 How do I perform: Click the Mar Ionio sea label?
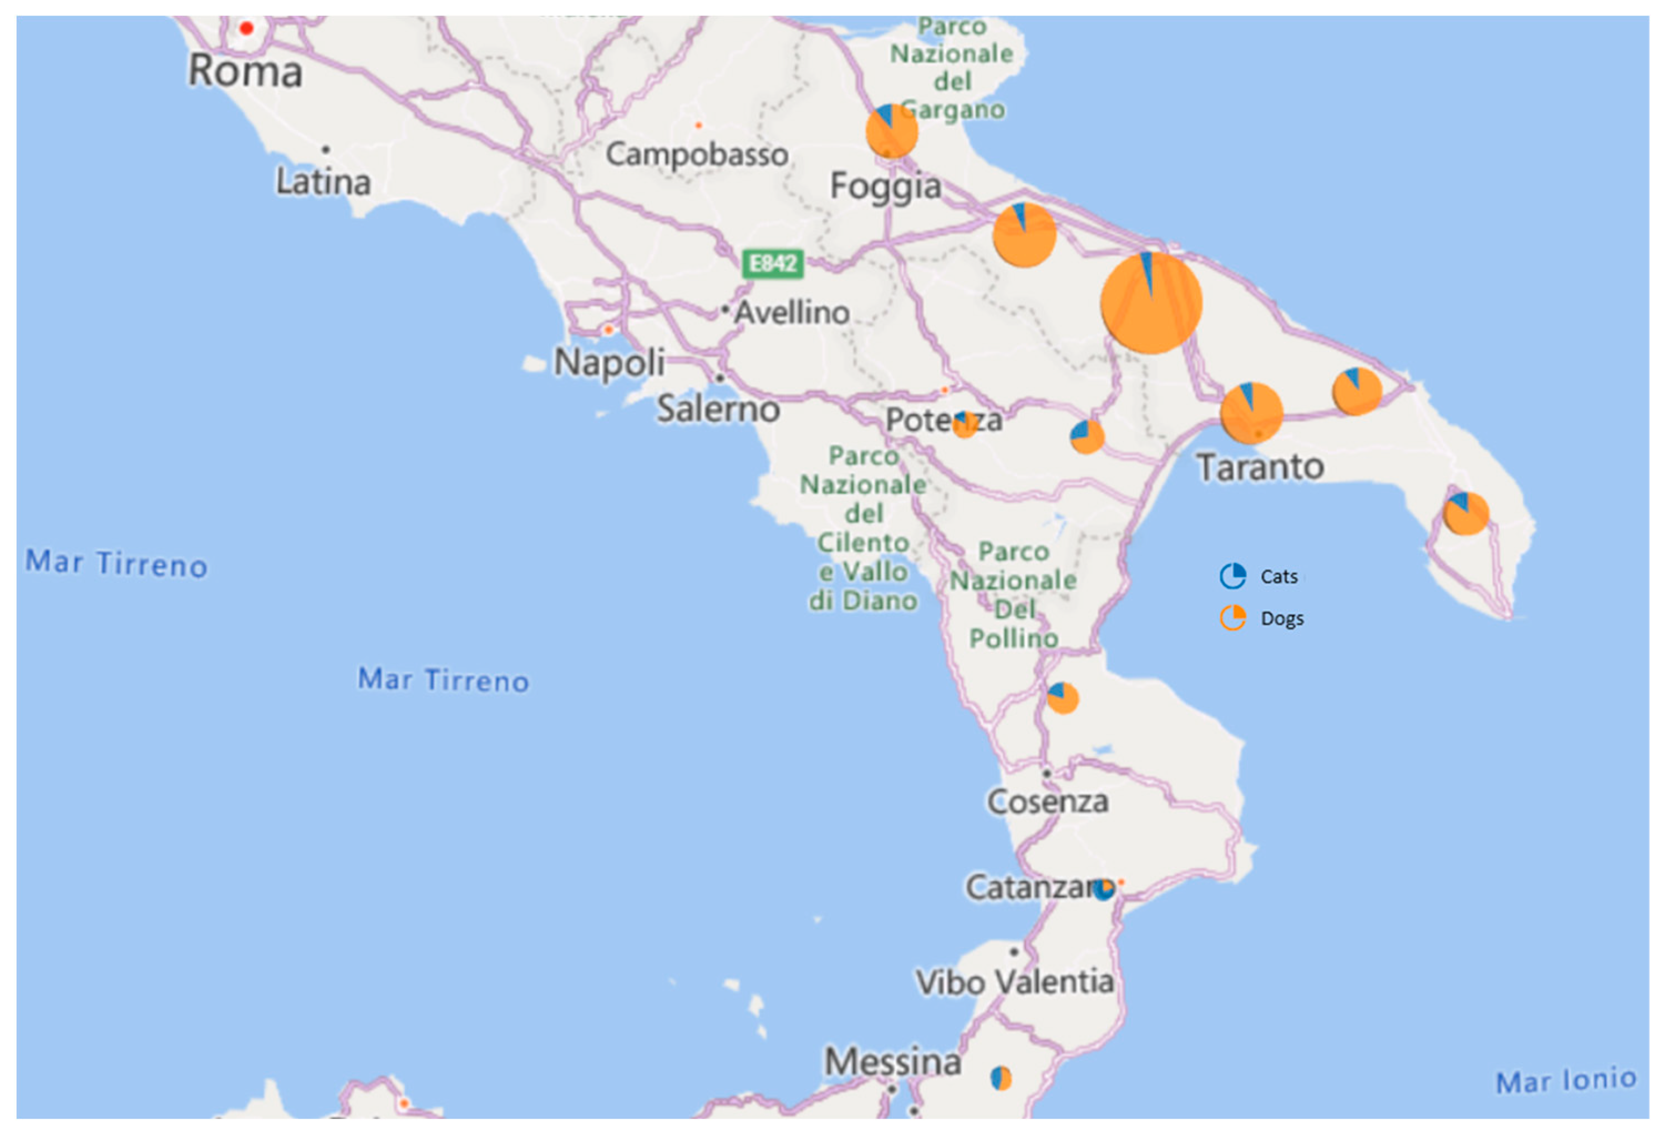click(x=1566, y=1080)
